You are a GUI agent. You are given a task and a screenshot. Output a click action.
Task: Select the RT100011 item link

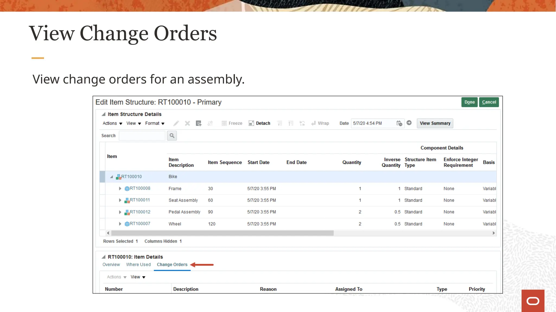[x=140, y=200]
